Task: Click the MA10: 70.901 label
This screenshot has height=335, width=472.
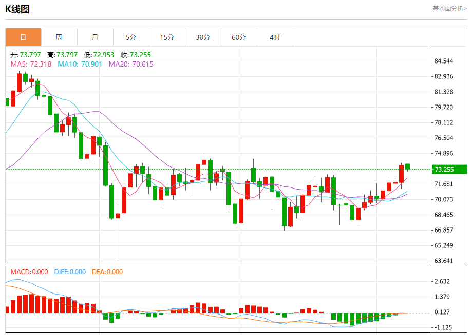Action: (x=80, y=64)
